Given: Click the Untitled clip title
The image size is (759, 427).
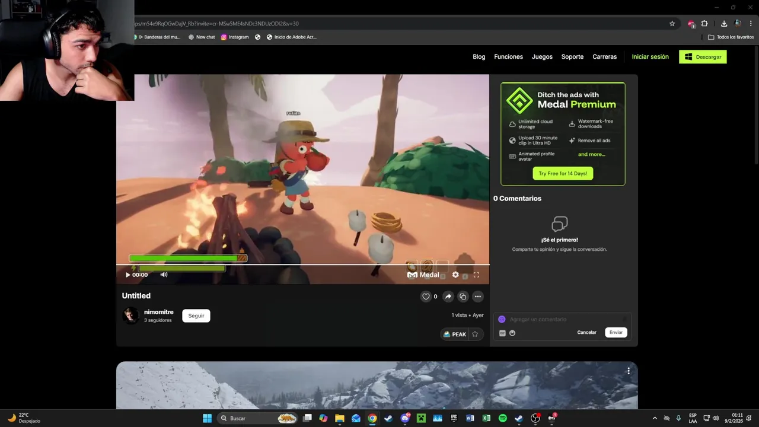Looking at the screenshot, I should [136, 296].
